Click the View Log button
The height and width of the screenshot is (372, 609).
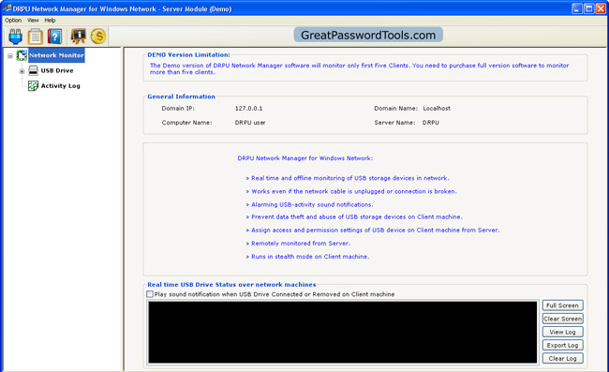[563, 332]
